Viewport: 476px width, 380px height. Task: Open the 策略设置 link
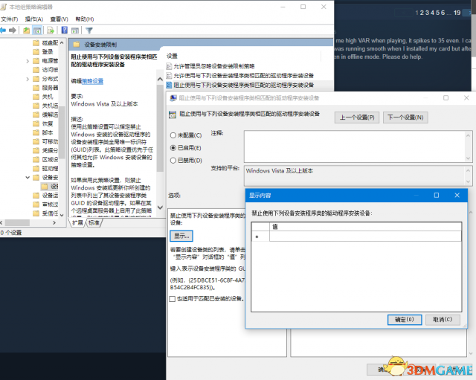click(x=93, y=81)
